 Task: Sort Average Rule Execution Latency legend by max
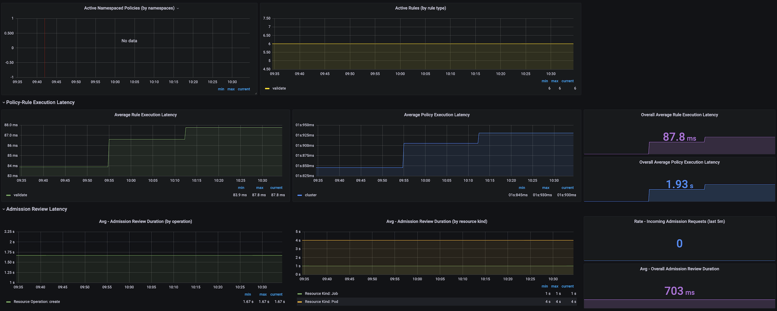click(x=260, y=188)
